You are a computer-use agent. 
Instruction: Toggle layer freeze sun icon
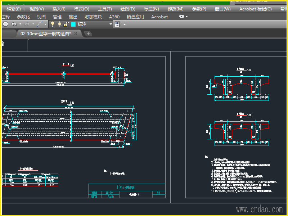coord(59,24)
